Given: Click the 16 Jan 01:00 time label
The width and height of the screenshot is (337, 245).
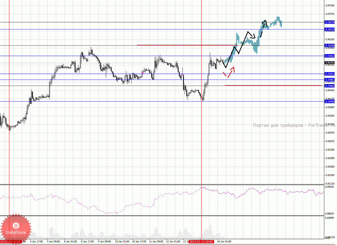Looking at the screenshot, I should [x=224, y=242].
